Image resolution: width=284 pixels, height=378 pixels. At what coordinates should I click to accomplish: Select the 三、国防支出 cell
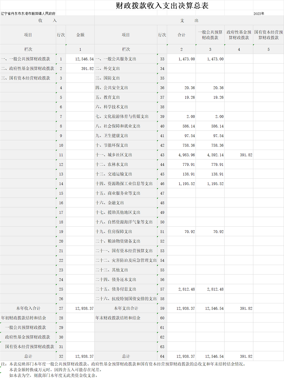[126, 78]
